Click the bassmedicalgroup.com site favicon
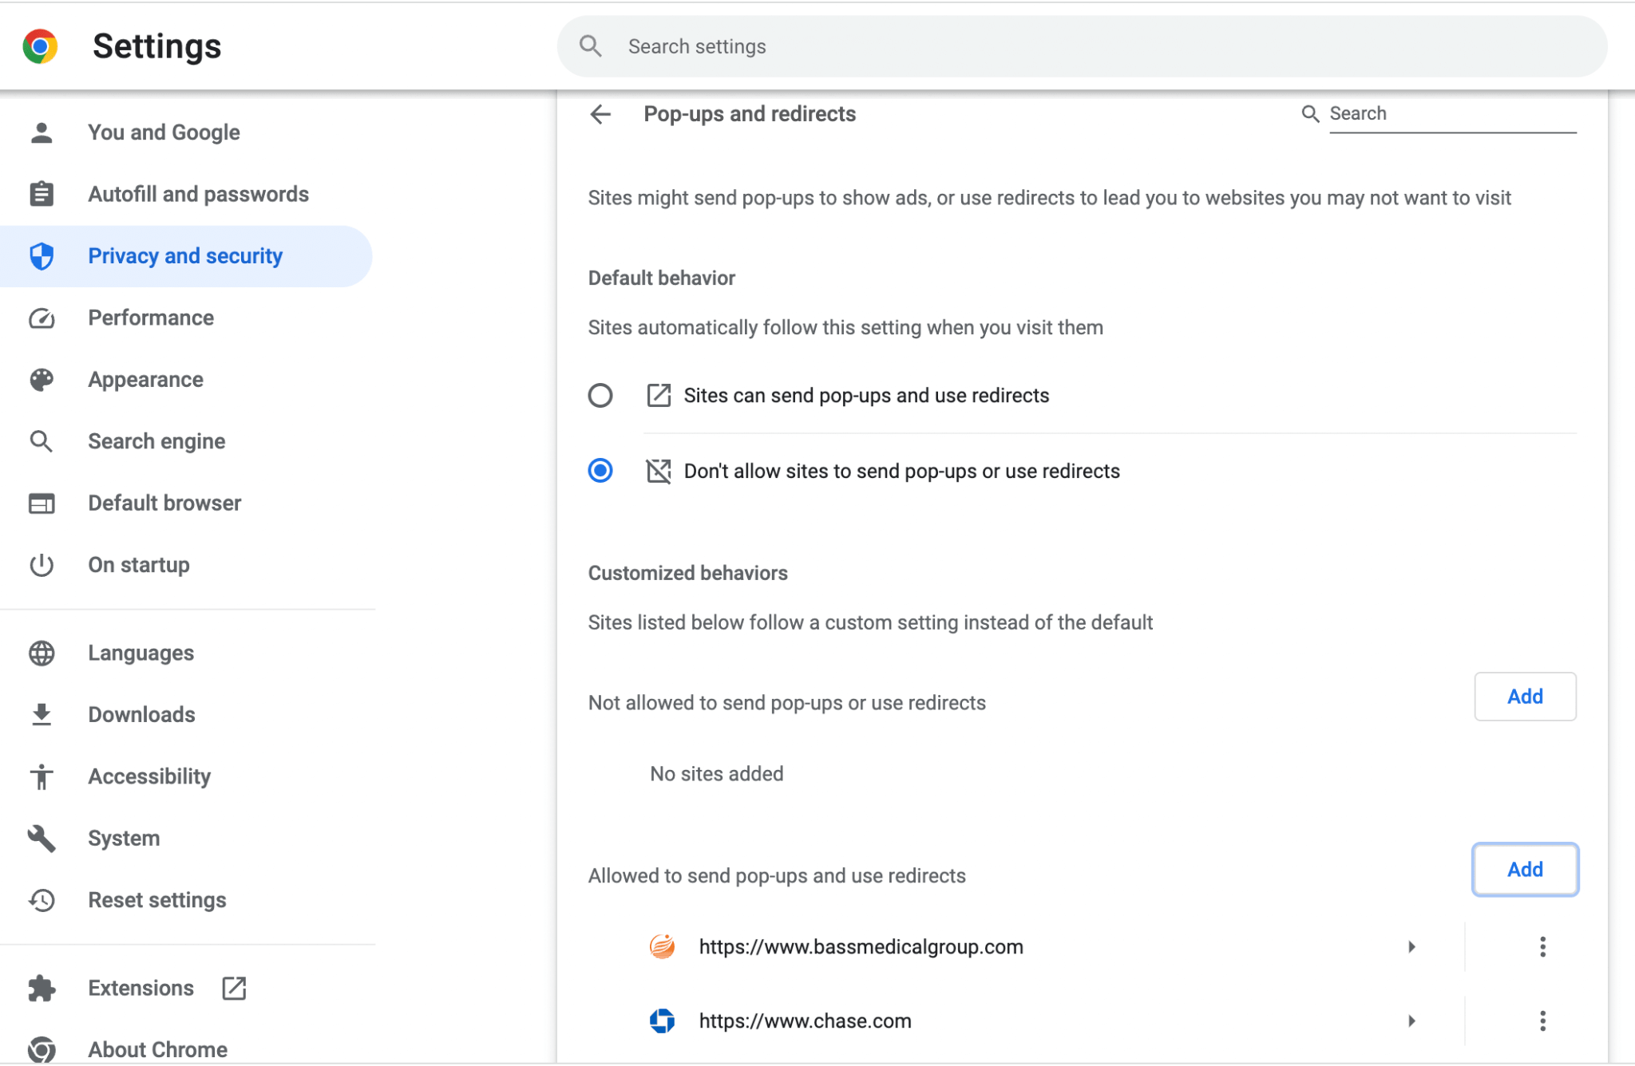The height and width of the screenshot is (1066, 1635). pos(662,946)
